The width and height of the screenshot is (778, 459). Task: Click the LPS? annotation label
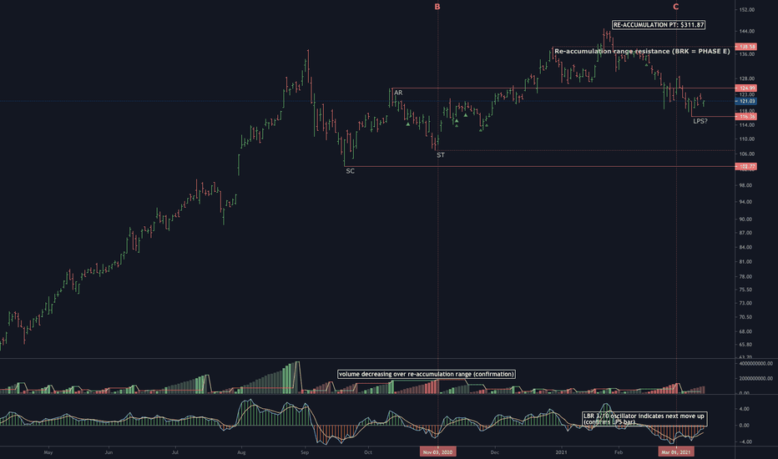pyautogui.click(x=700, y=121)
